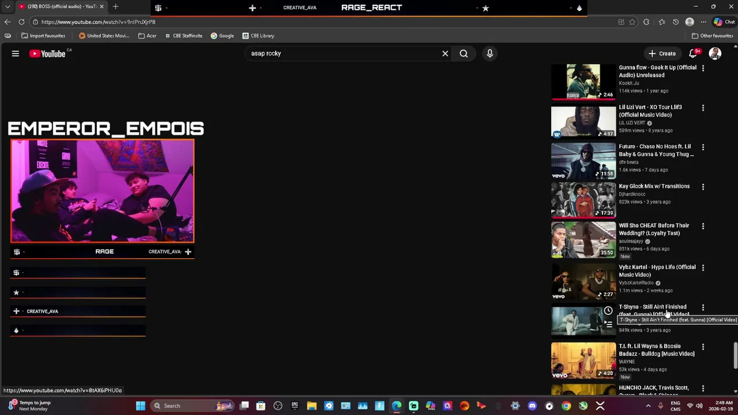738x415 pixels.
Task: Add T-Shyne video to Watch later
Action: click(608, 311)
